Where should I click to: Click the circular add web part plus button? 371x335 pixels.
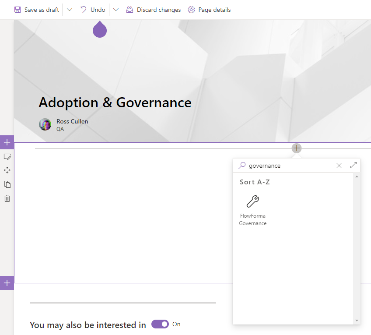point(297,148)
